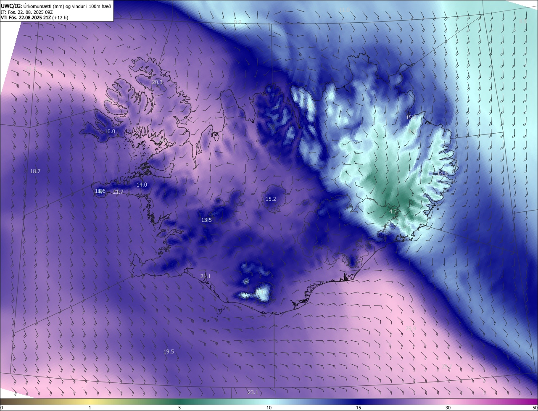The height and width of the screenshot is (411, 538).
Task: Click the 21.1 value label
Action: pyautogui.click(x=206, y=277)
